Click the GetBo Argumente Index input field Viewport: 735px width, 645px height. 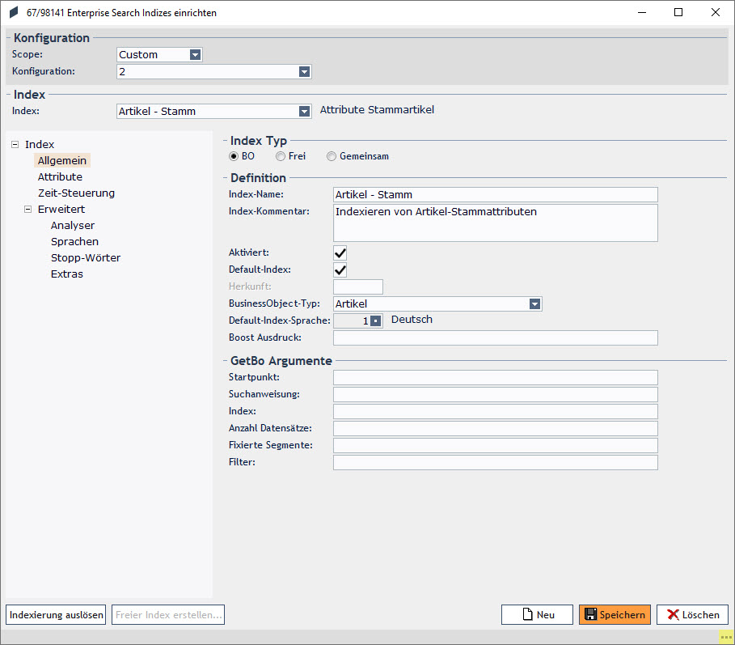(x=496, y=411)
